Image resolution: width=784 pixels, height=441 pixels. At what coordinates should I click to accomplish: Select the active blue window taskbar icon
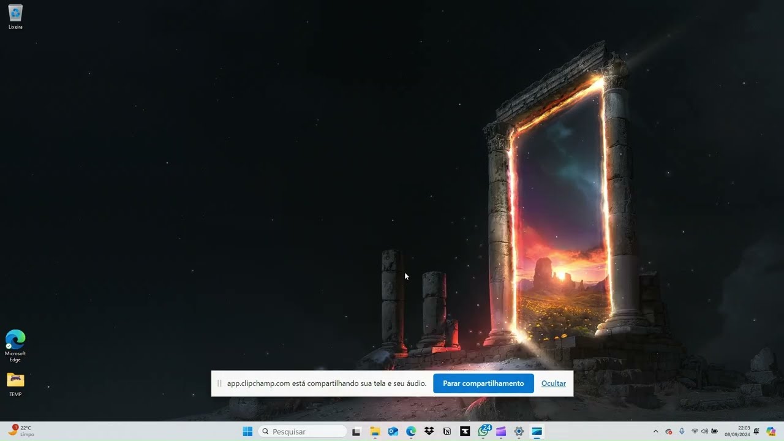pos(537,432)
